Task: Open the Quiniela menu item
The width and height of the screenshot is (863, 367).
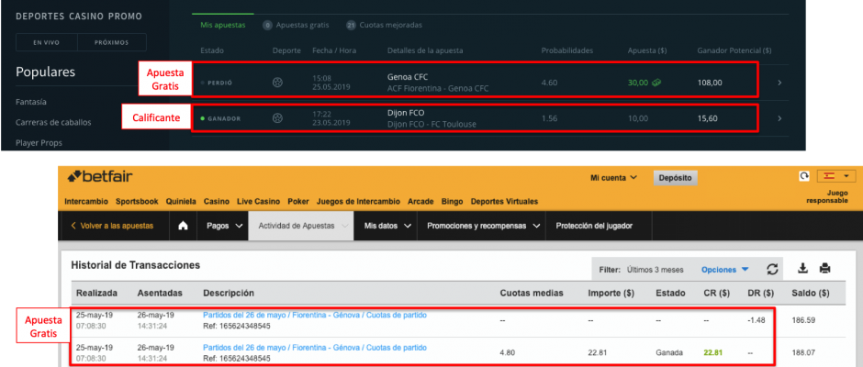Action: (181, 201)
